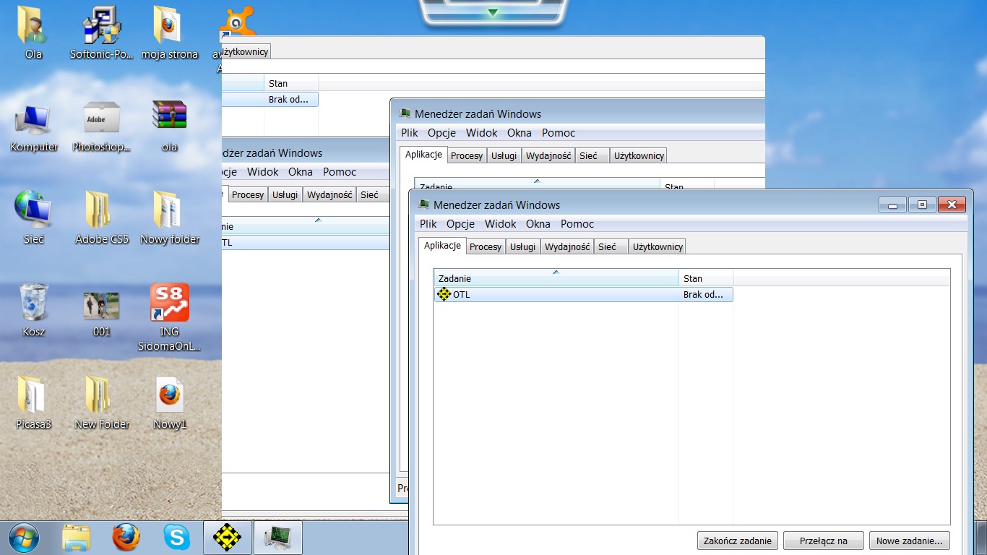Screen dimensions: 987x555
Task: Sort by Zadanie column in front window
Action: pos(556,278)
